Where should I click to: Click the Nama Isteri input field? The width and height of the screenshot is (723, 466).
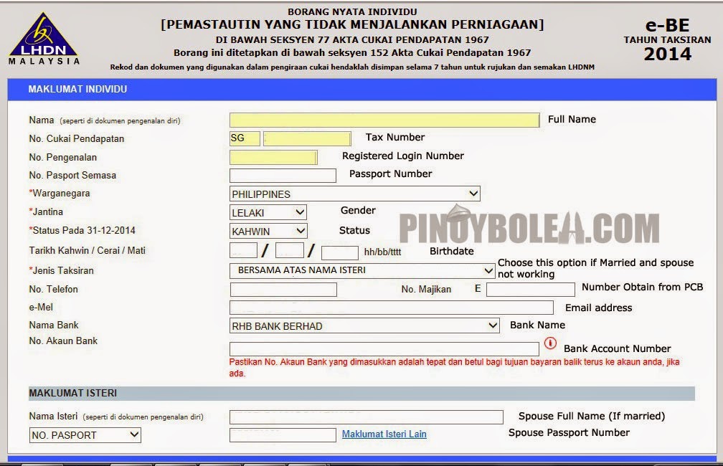pos(366,417)
